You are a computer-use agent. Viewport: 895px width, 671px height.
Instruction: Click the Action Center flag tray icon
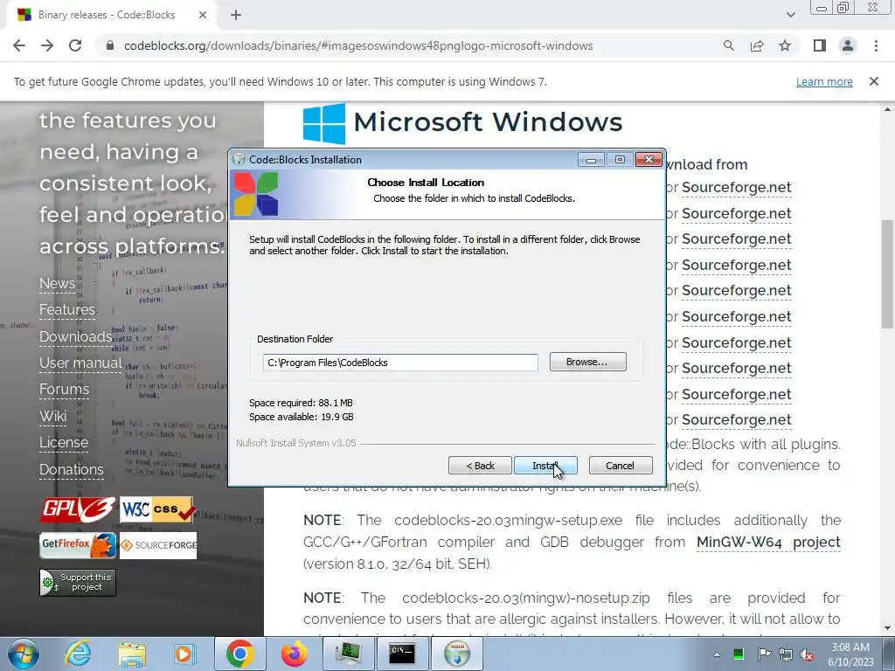point(763,654)
